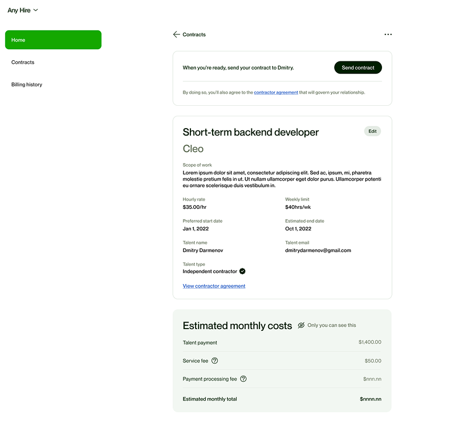Click the Scope of work label
The height and width of the screenshot is (432, 458).
point(197,165)
